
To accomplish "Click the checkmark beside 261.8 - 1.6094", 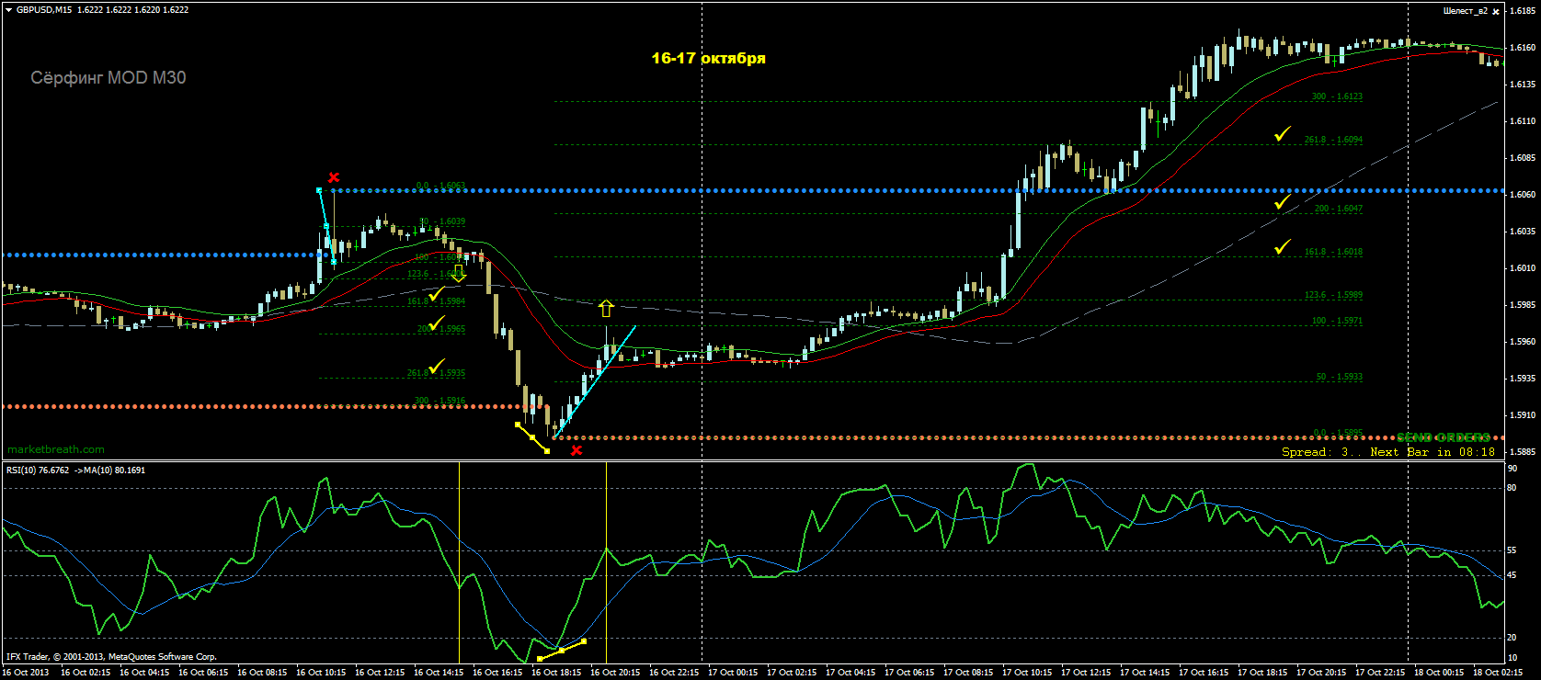I will pos(1283,134).
